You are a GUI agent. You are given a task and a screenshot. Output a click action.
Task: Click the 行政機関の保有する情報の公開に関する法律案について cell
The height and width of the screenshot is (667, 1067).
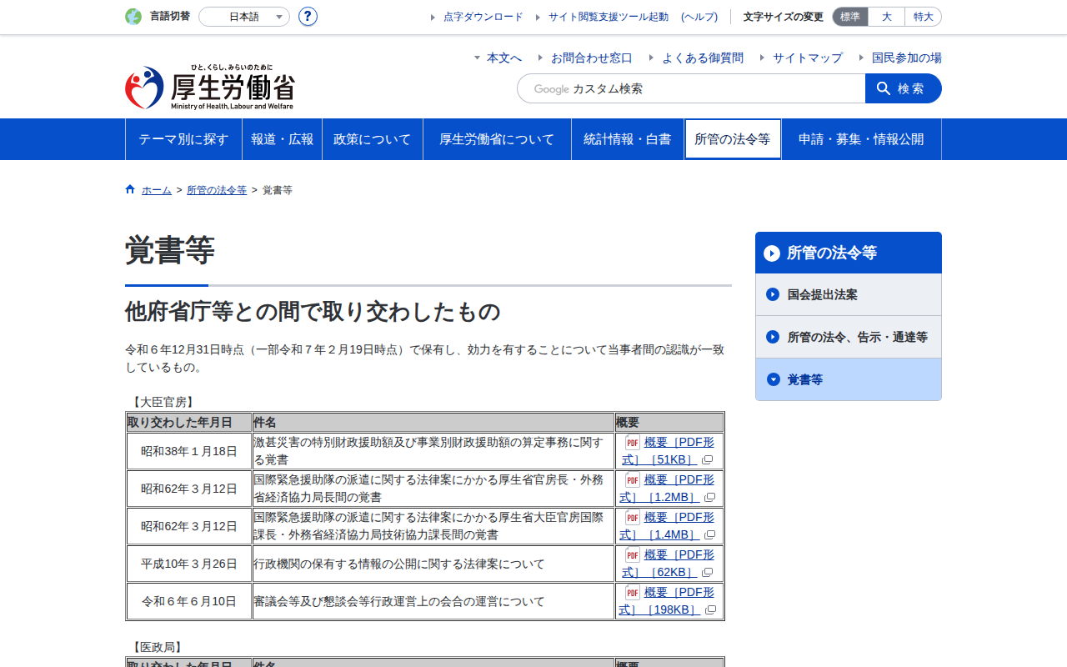point(433,564)
